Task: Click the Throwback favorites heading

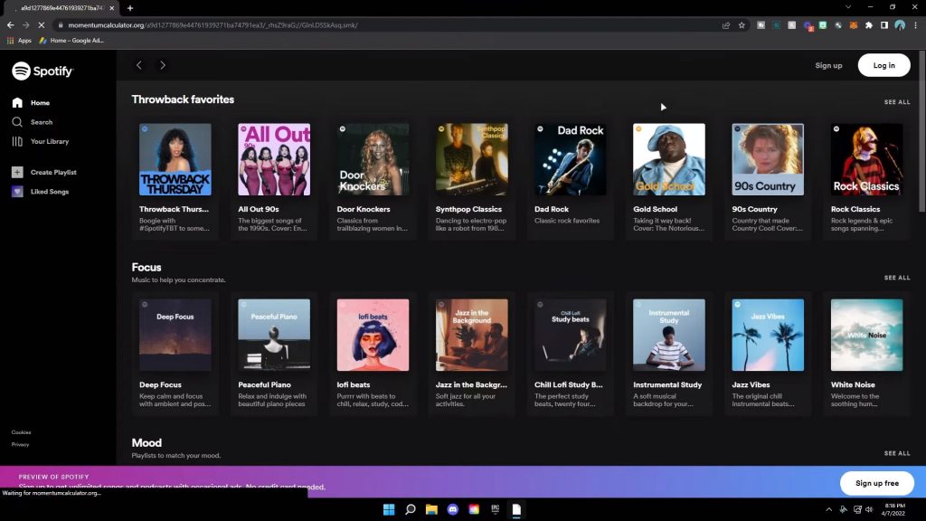Action: (x=183, y=99)
